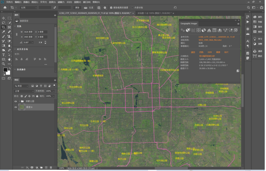Click the terrain mountain icon in Geographic Imager
The image size is (266, 171).
pos(209,30)
